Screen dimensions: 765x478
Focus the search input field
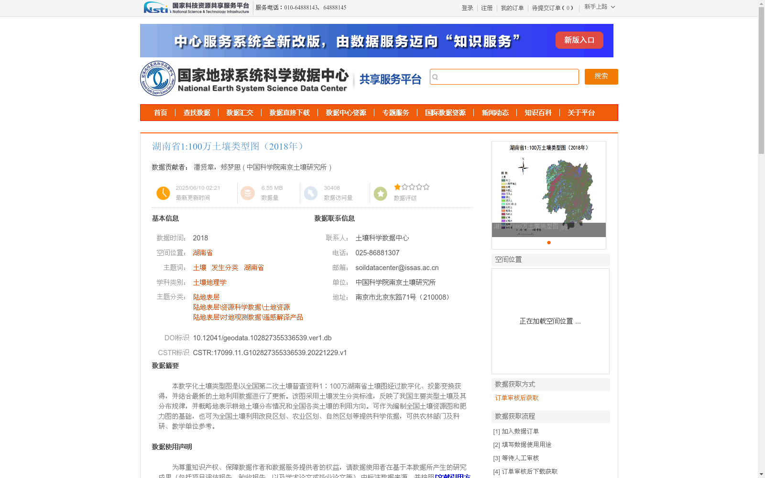[x=504, y=76]
